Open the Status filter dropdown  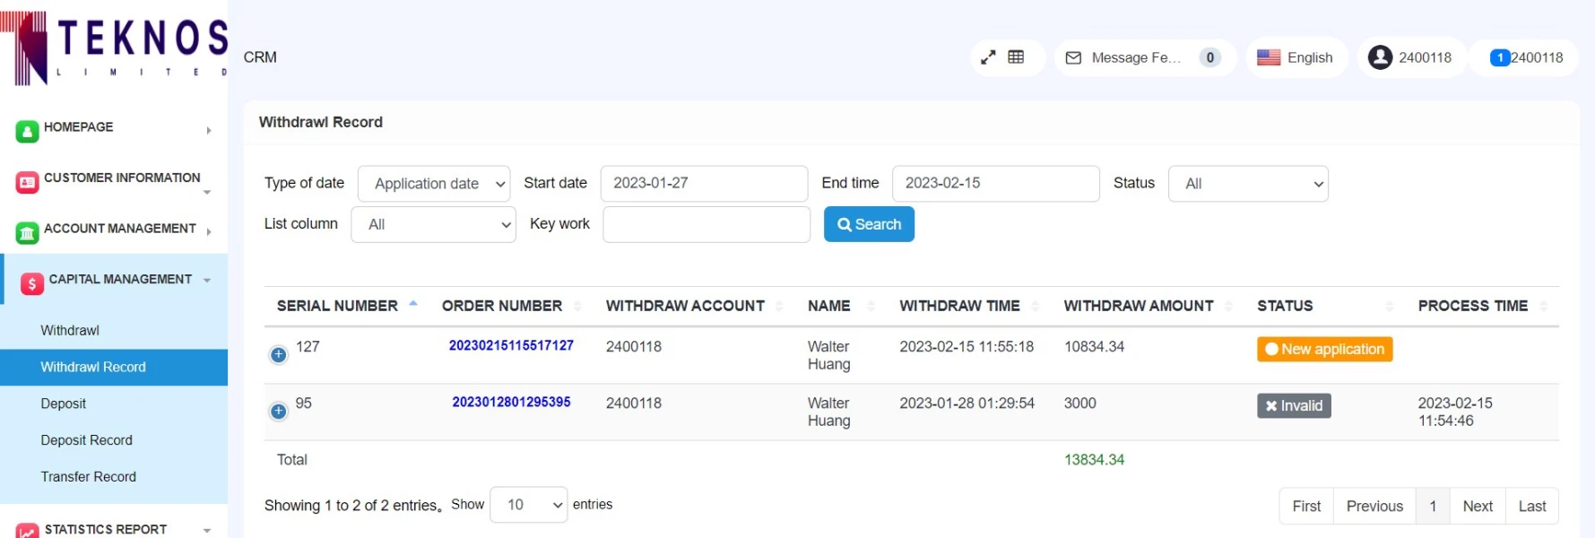pyautogui.click(x=1247, y=184)
